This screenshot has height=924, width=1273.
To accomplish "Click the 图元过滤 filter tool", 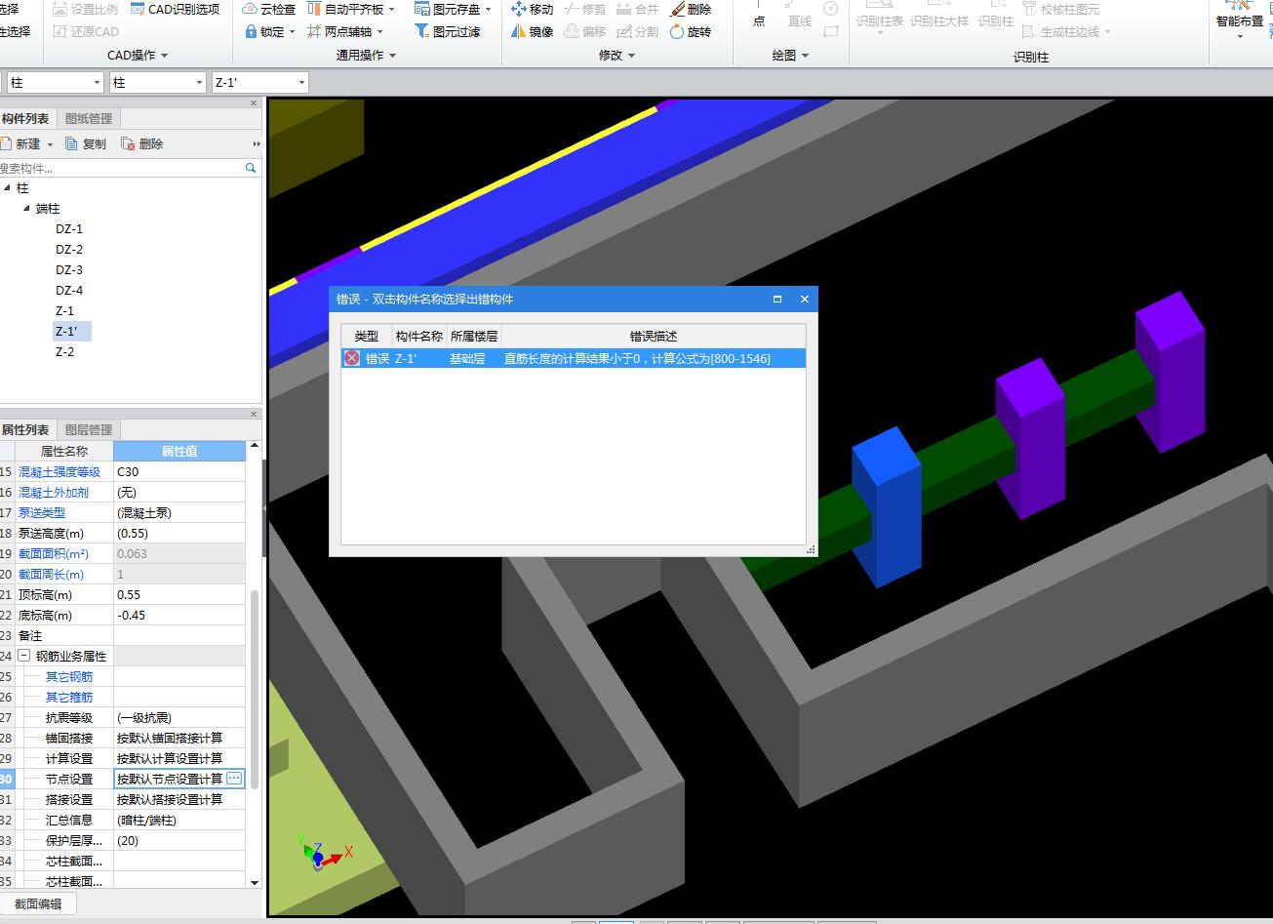I will click(448, 31).
